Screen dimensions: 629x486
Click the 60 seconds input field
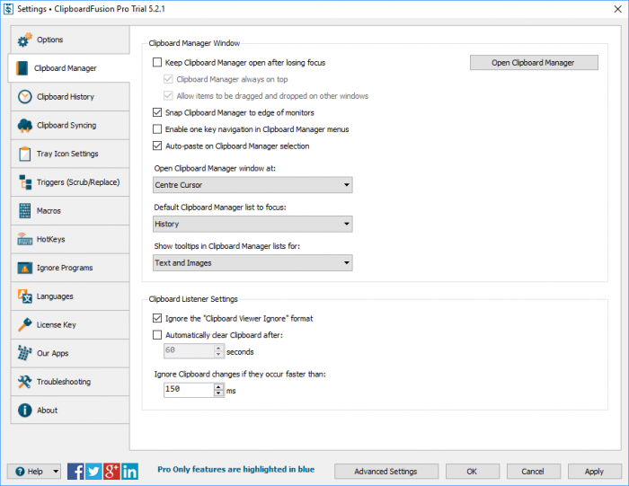189,351
